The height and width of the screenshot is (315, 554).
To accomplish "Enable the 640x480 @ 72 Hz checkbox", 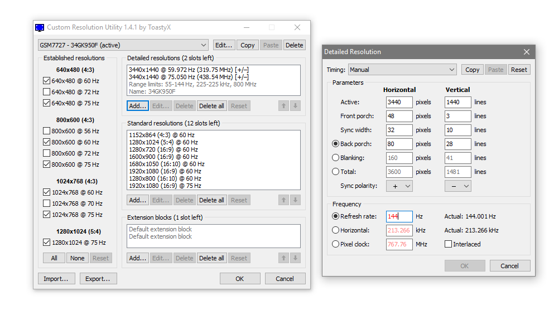I will 46,92.
